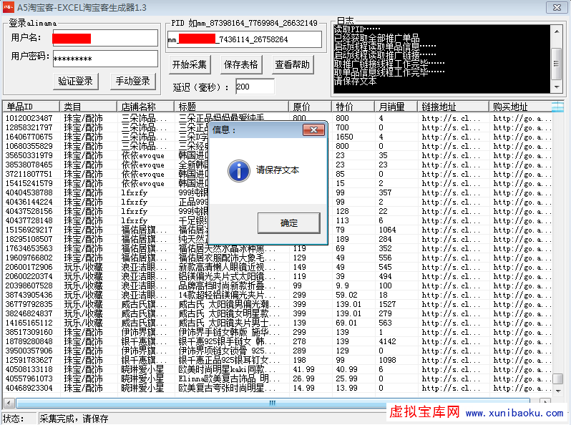Screen dimensions: 571x425
Task: Click the 保存表格 button
Action: click(x=241, y=65)
